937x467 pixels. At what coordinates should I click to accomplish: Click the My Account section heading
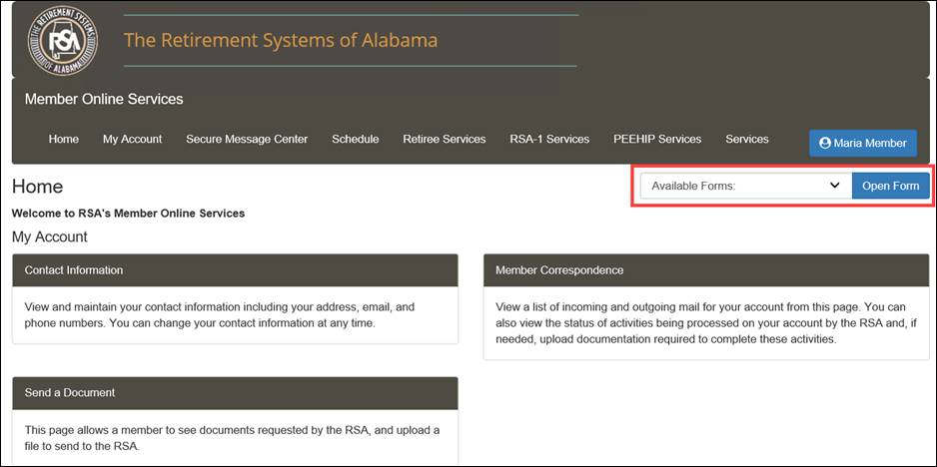[50, 237]
